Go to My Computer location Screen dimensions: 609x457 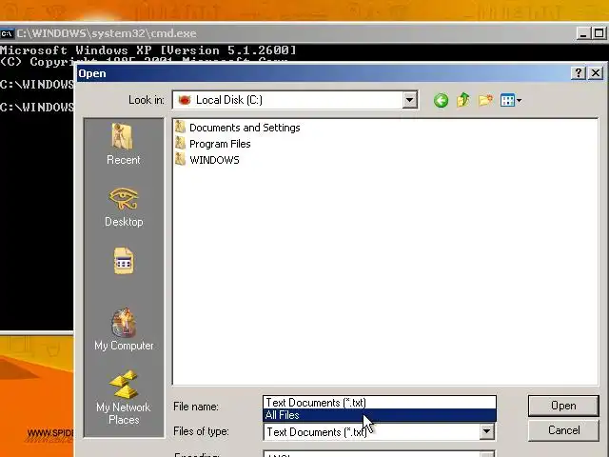click(124, 329)
